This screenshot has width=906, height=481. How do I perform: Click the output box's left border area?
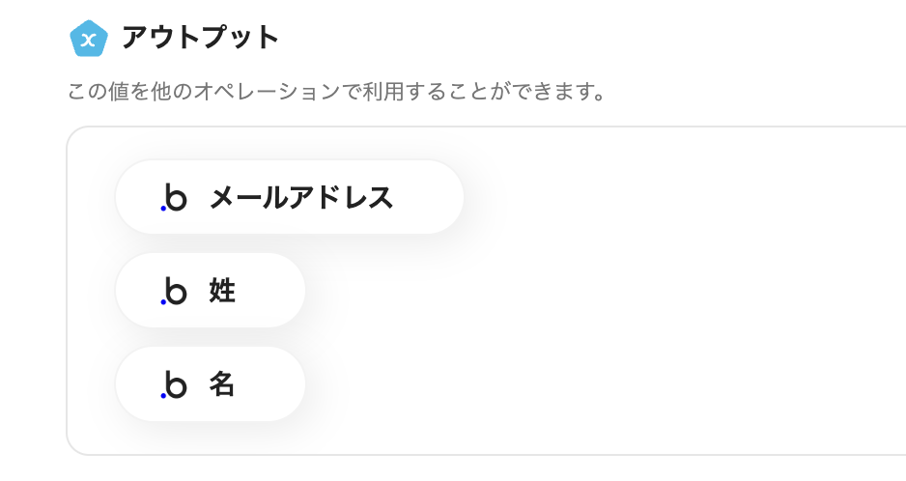pyautogui.click(x=69, y=290)
